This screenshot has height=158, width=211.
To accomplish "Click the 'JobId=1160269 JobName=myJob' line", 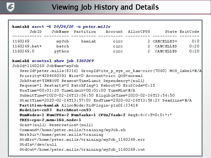I will (x=45, y=66).
